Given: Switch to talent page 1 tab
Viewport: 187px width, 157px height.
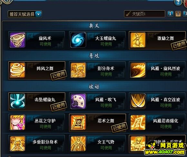Looking at the screenshot, I should tap(170, 14).
